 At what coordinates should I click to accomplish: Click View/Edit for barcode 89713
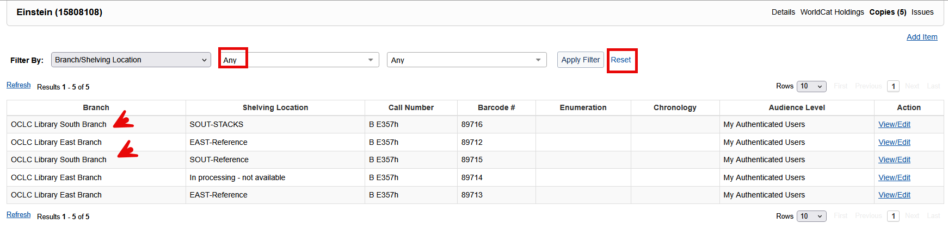[894, 195]
